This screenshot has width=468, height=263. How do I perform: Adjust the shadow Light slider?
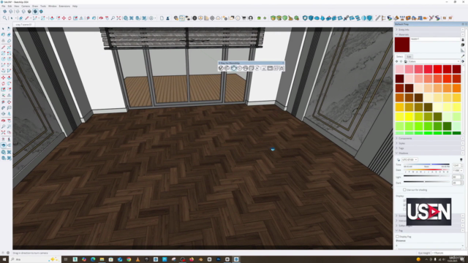pyautogui.click(x=426, y=177)
